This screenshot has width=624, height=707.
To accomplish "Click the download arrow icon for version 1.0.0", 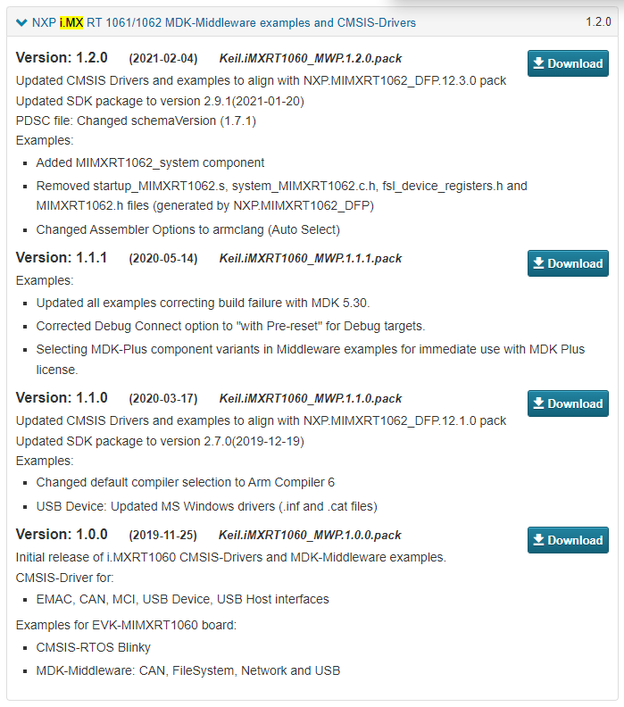I will [538, 540].
